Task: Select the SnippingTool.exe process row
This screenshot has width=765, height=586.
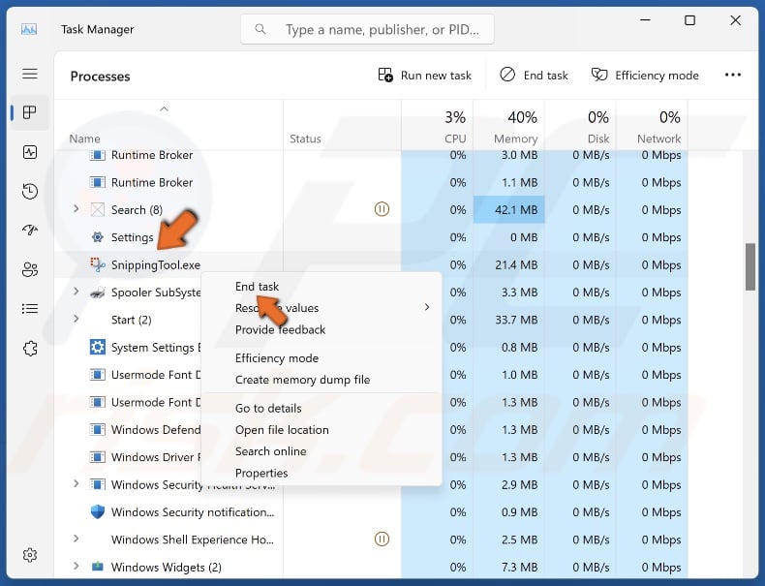Action: pos(371,265)
